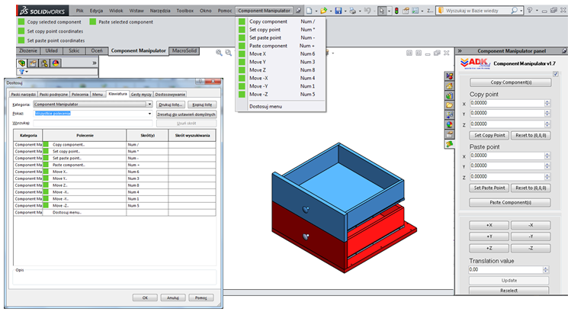
Task: Click the search magnifier in knowledge base box
Action: pyautogui.click(x=514, y=11)
